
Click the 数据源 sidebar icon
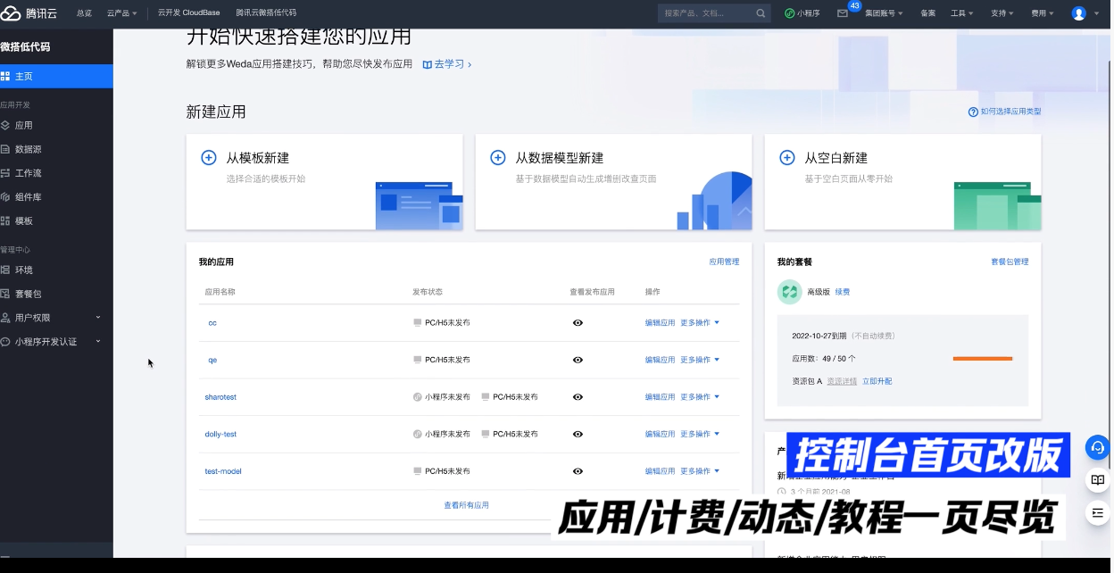coord(5,149)
